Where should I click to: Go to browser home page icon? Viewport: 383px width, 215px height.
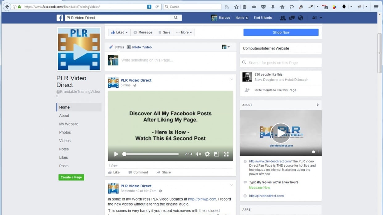pyautogui.click(x=282, y=7)
